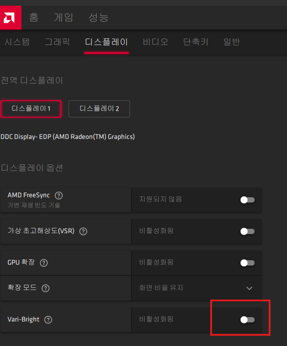
Task: Enable 가상 초고해상도(VSR) switch
Action: point(248,231)
